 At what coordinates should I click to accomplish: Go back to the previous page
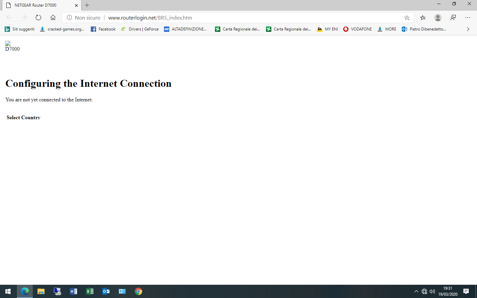click(9, 18)
